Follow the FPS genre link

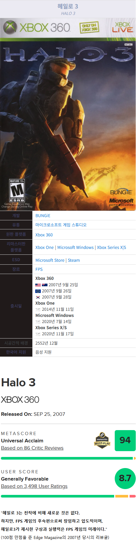pos(39,269)
